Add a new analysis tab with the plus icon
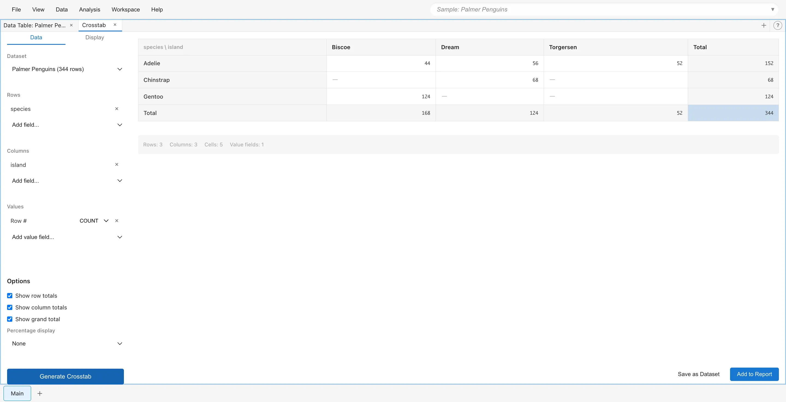 764,25
